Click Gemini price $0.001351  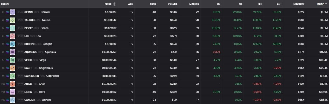[110, 12]
